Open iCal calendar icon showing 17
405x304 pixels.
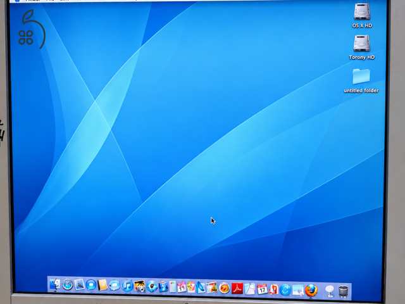click(x=262, y=289)
